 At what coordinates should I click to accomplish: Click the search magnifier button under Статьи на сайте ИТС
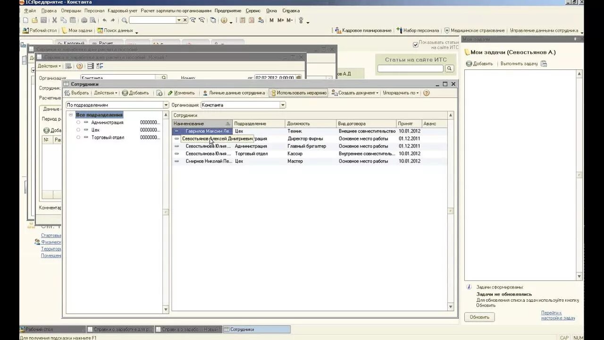(449, 68)
